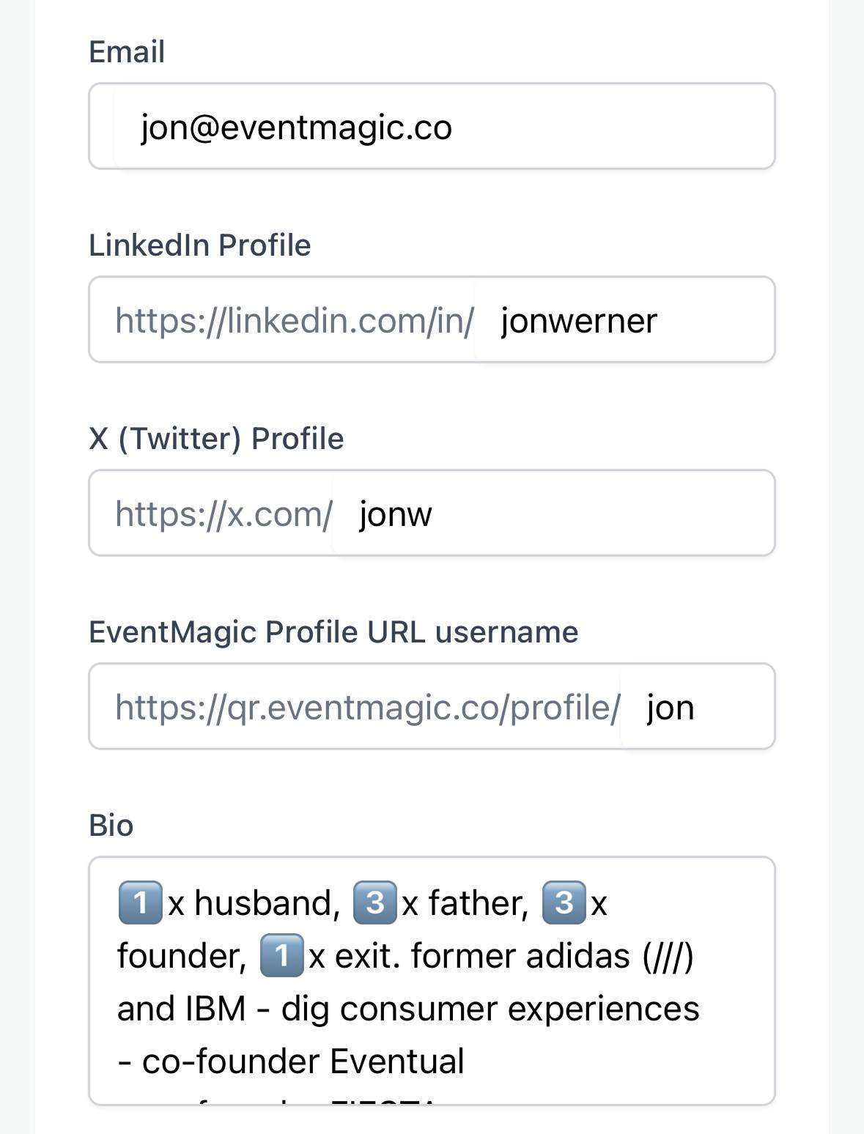Focus the LinkedIn username field containing jonwerner
The width and height of the screenshot is (864, 1134).
point(623,320)
